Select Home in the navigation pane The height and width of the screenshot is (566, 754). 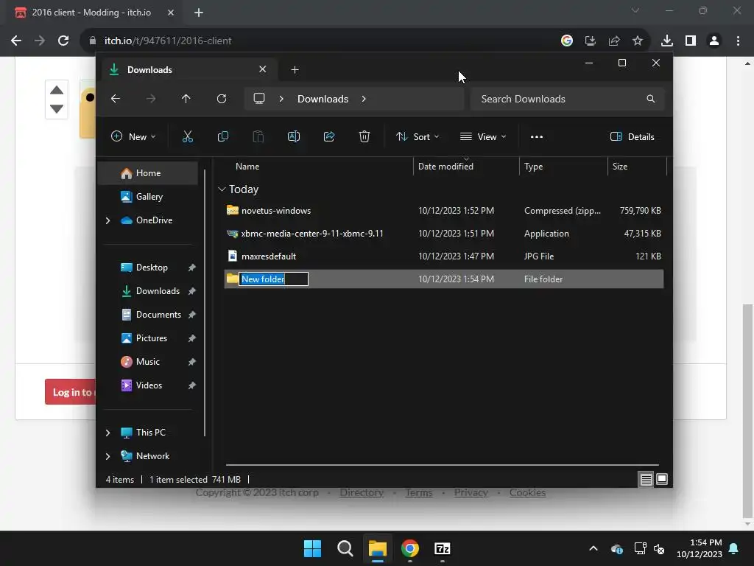point(147,173)
